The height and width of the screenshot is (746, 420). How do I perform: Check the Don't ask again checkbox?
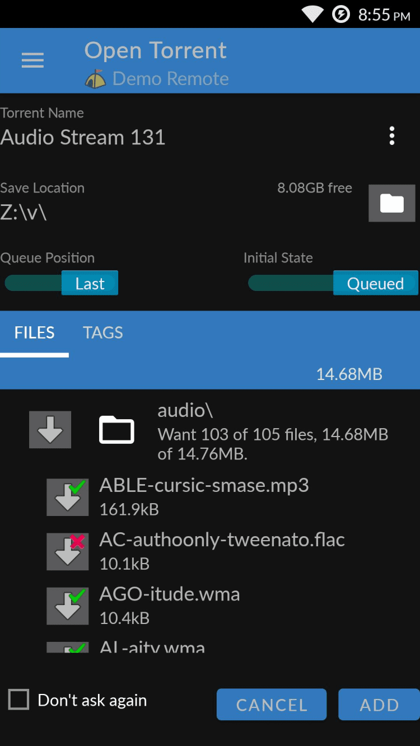click(18, 700)
